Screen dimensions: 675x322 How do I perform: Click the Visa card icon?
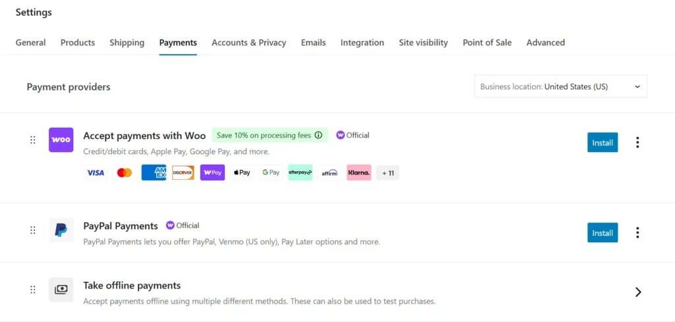click(96, 173)
